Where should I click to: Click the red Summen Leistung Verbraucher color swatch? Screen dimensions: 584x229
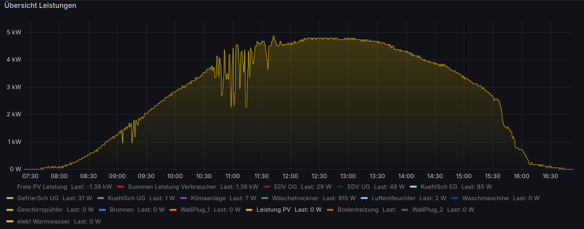121,186
